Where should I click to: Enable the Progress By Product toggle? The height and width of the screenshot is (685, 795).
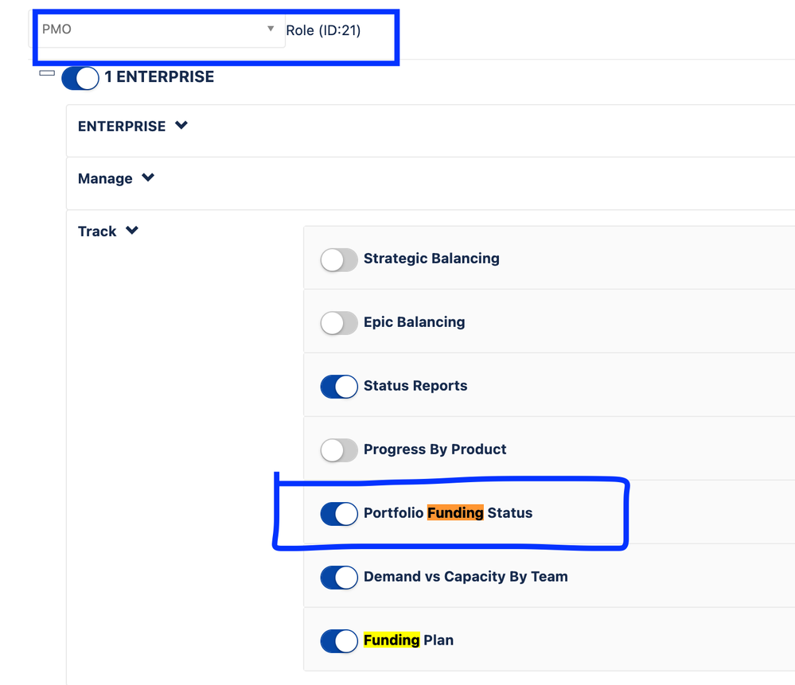click(x=339, y=450)
